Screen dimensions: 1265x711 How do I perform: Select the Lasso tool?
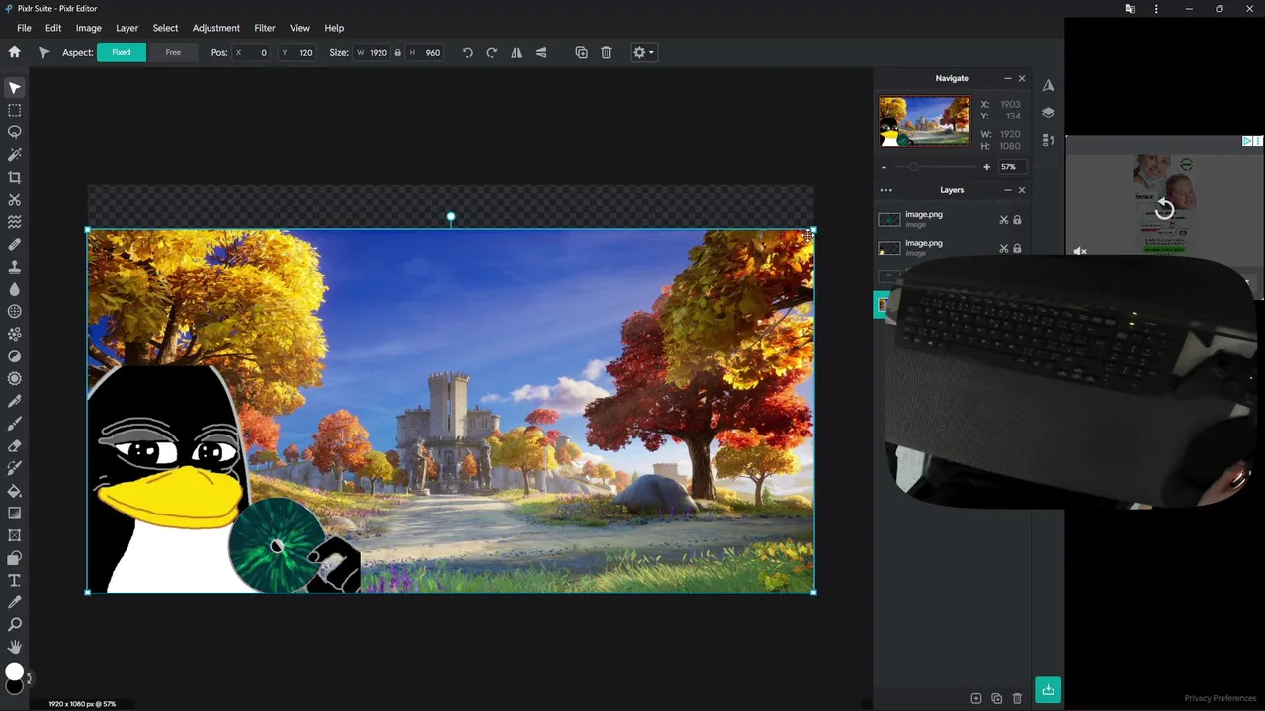coord(14,132)
